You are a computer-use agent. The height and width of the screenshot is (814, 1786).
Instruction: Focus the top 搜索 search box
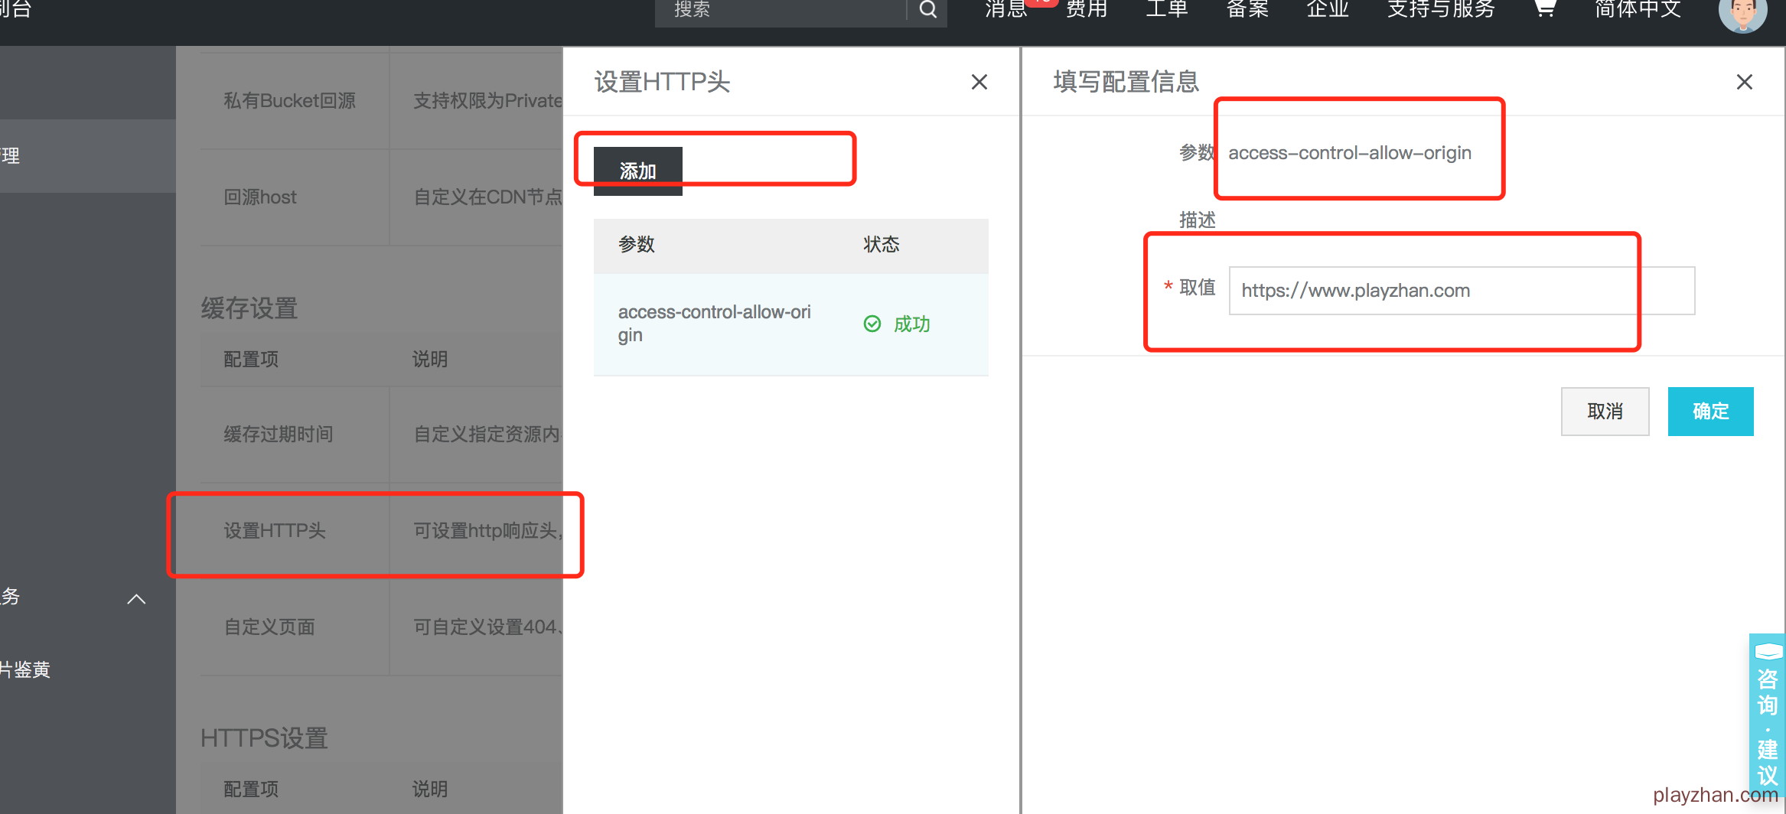pos(781,10)
